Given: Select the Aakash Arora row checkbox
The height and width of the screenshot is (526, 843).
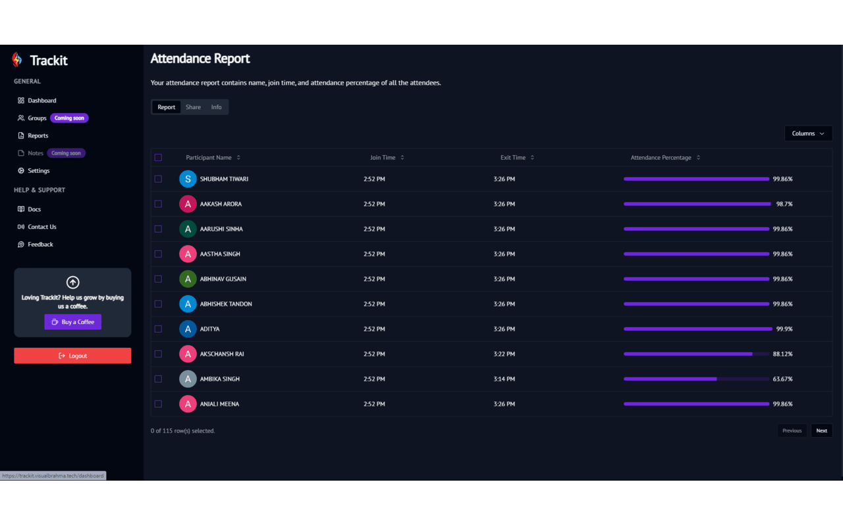Looking at the screenshot, I should pyautogui.click(x=158, y=204).
